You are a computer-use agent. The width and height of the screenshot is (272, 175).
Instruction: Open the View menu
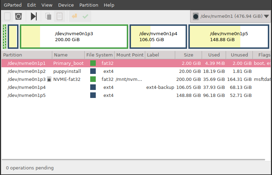click(x=47, y=5)
